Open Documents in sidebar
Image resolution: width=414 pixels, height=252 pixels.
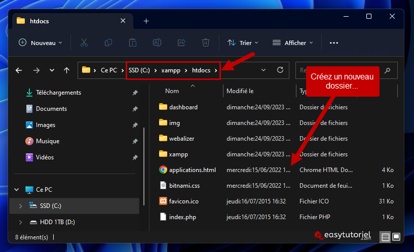coord(51,109)
